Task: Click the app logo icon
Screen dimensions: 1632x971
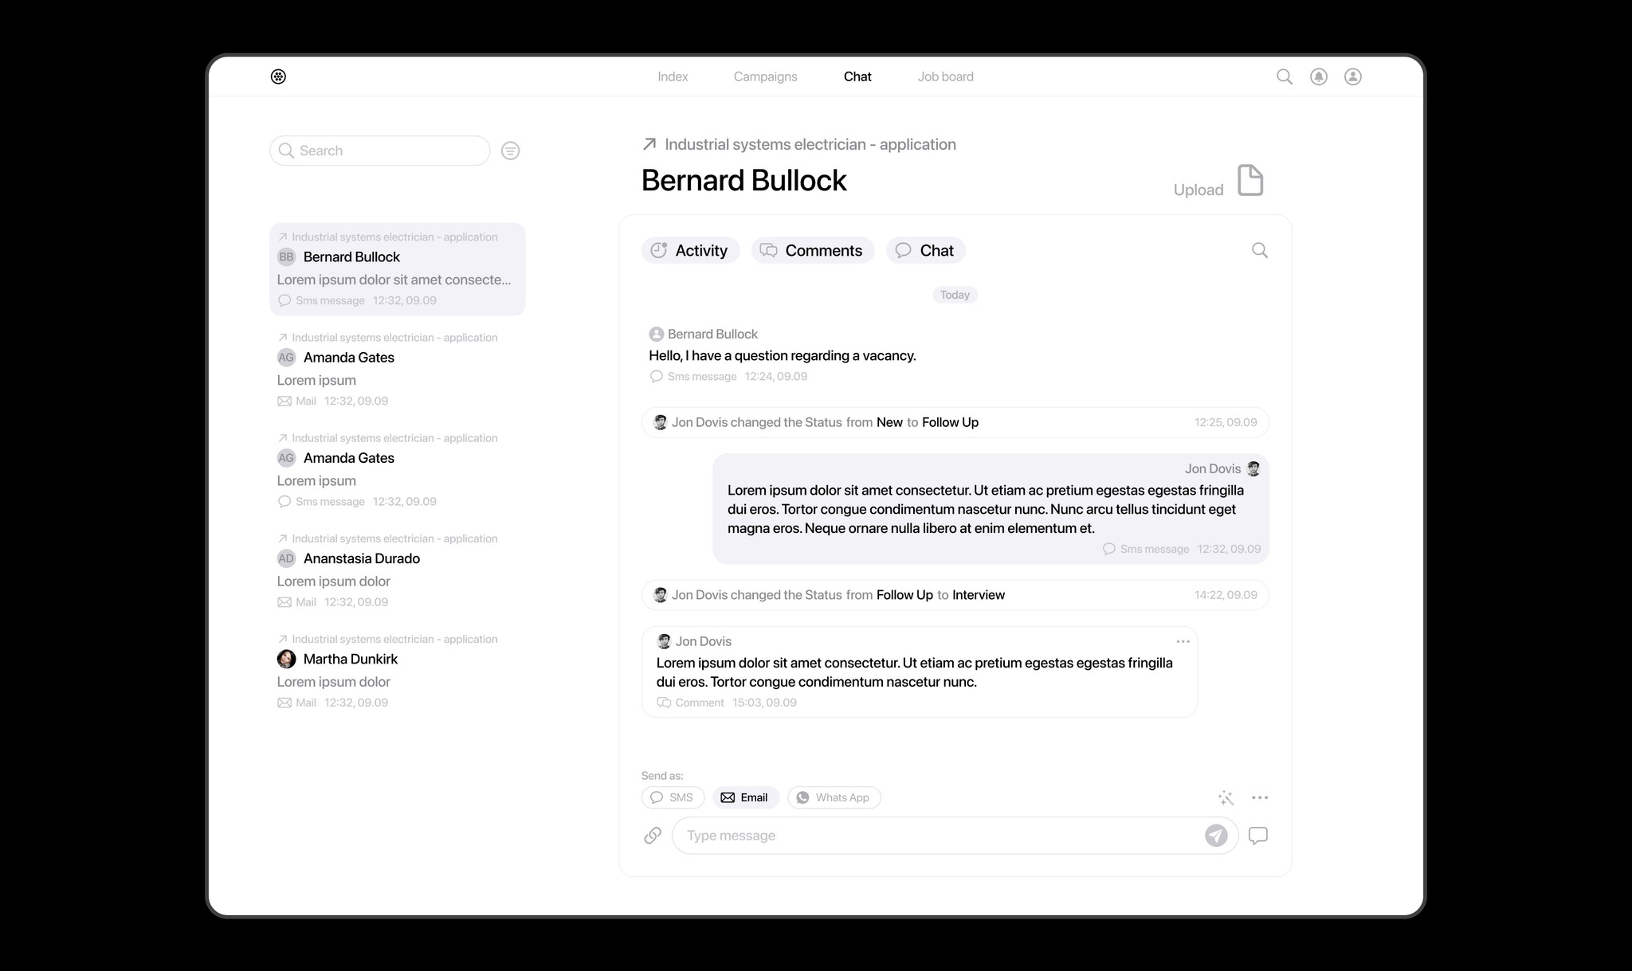Action: [278, 76]
